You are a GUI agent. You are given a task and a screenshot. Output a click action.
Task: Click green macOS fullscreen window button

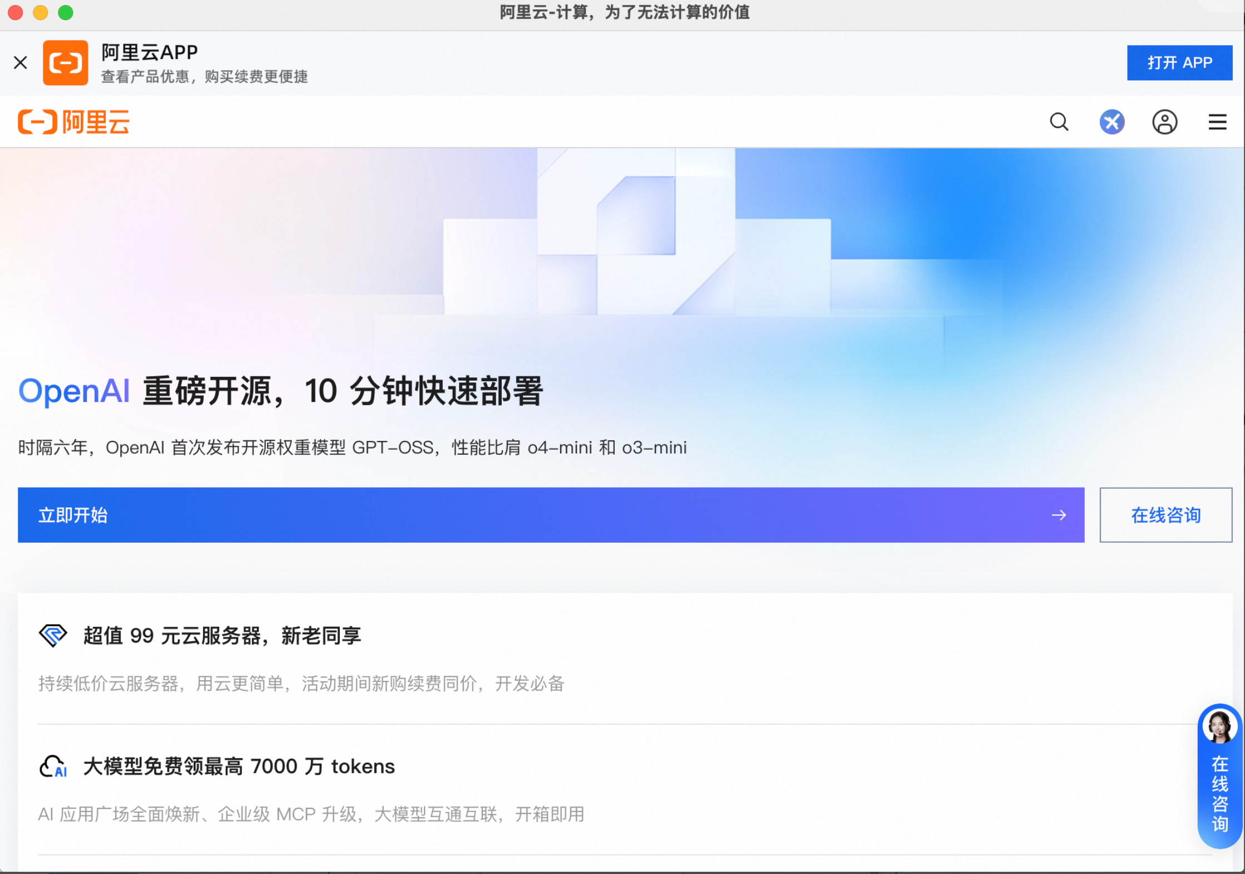(x=66, y=12)
